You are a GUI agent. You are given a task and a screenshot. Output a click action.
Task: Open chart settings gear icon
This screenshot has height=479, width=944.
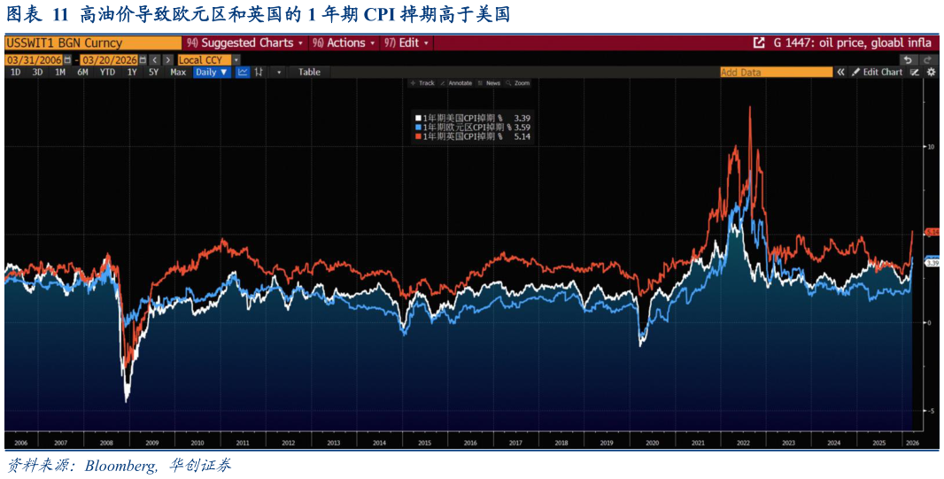tap(931, 73)
